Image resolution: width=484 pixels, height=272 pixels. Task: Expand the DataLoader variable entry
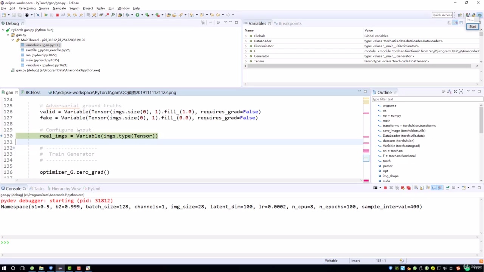[x=246, y=41]
